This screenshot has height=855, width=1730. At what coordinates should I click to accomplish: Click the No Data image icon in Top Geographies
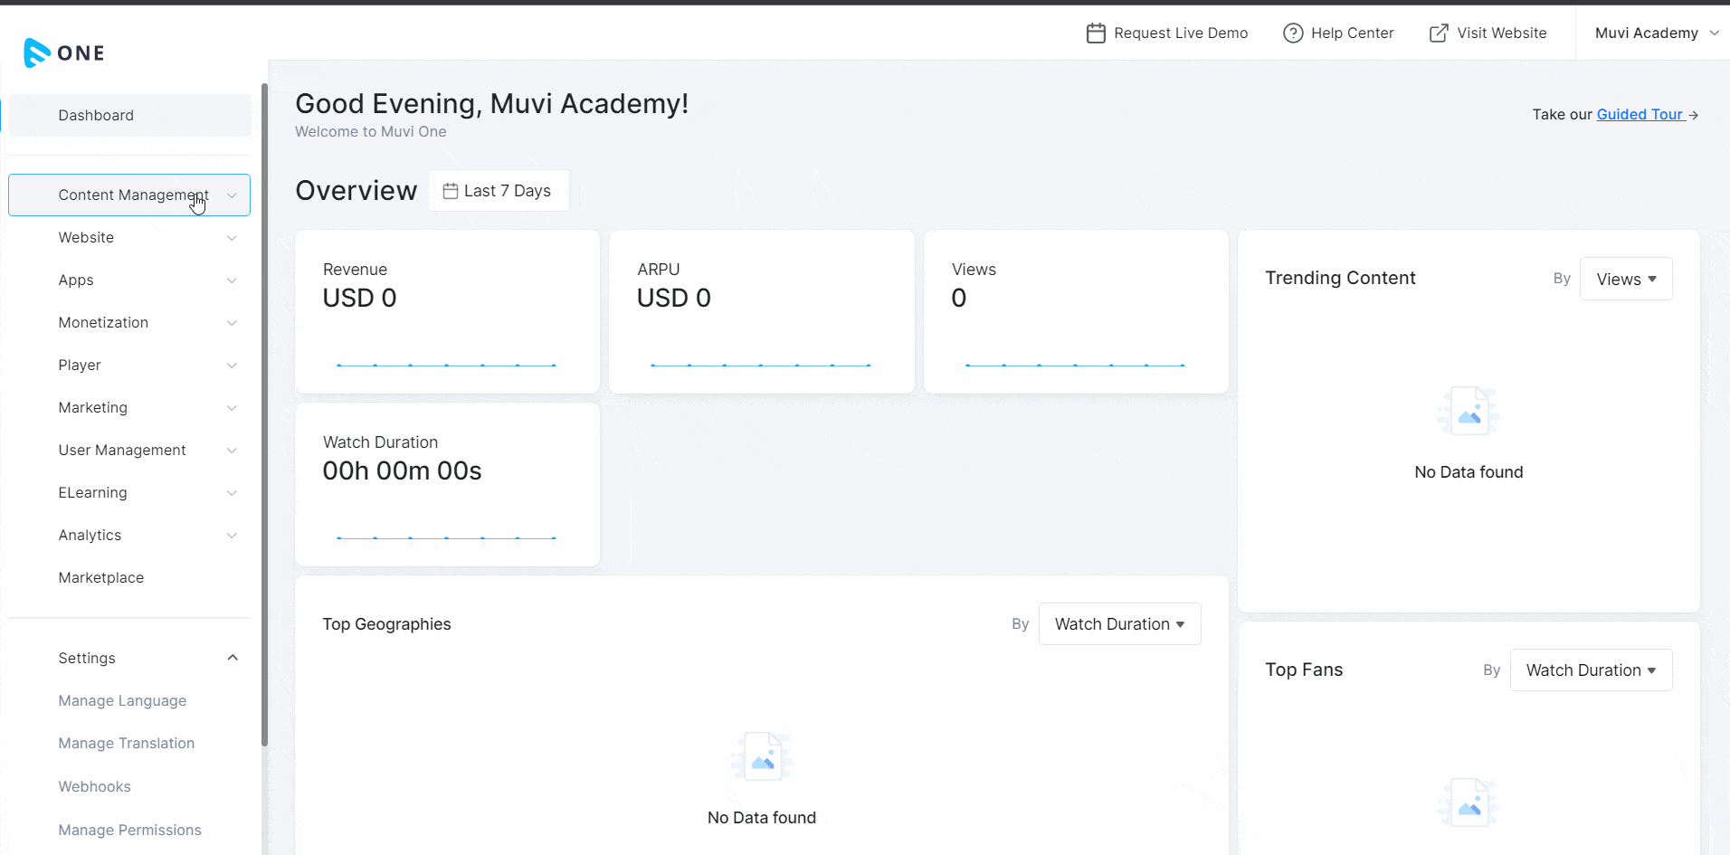click(x=762, y=756)
